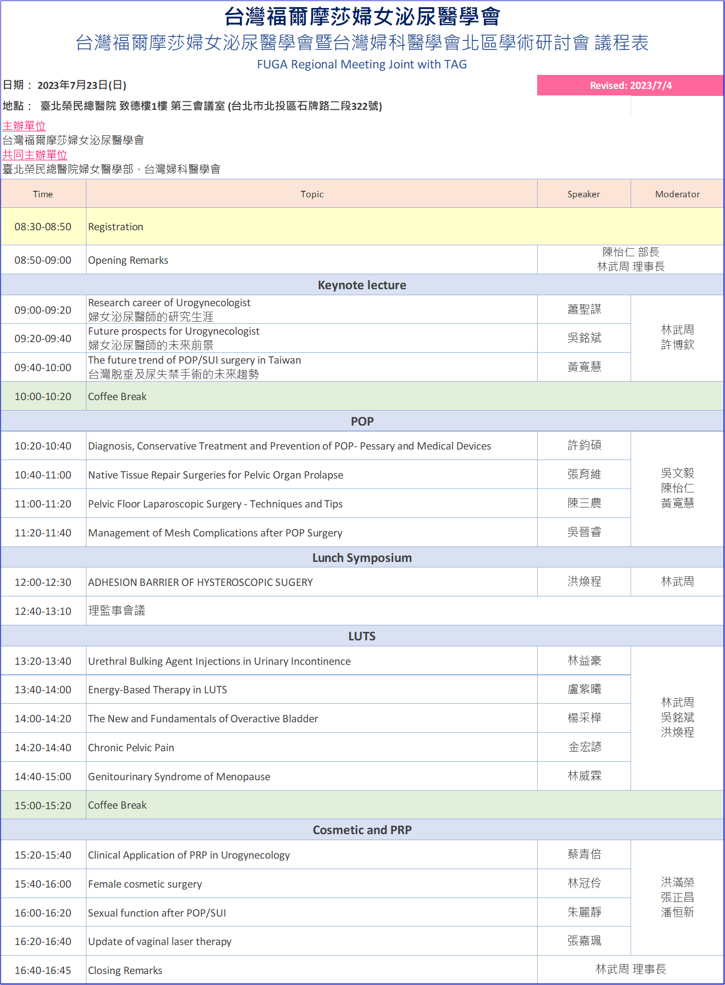Click the Energy-Based Therapy in LUTS topic
The image size is (725, 985).
coord(157,690)
